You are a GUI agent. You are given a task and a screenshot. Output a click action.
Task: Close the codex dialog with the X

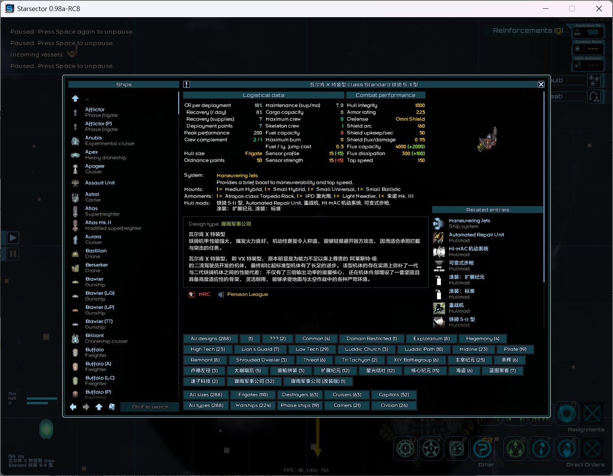click(x=541, y=84)
